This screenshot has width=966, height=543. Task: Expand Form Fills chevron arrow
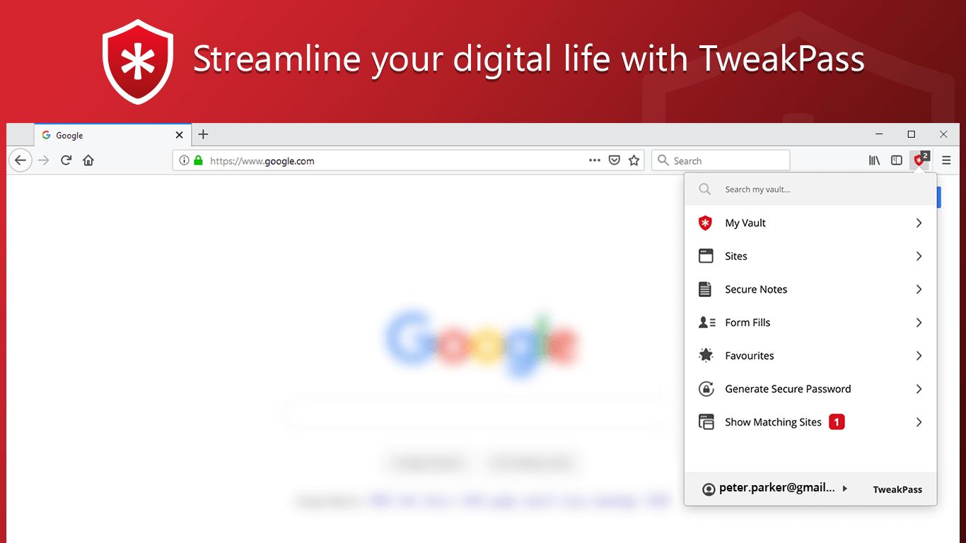[x=919, y=322]
